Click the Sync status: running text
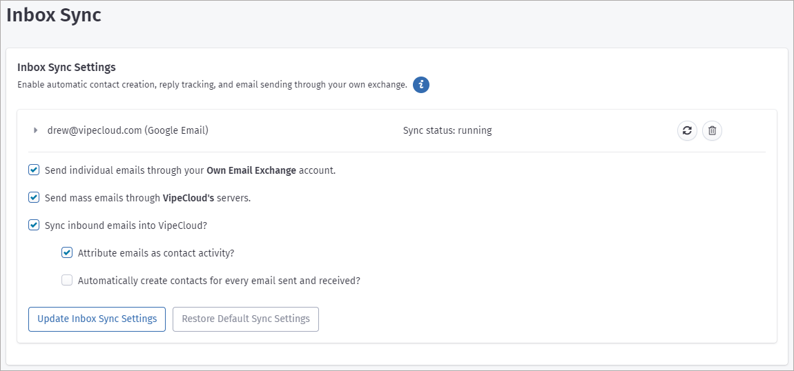 coord(447,130)
